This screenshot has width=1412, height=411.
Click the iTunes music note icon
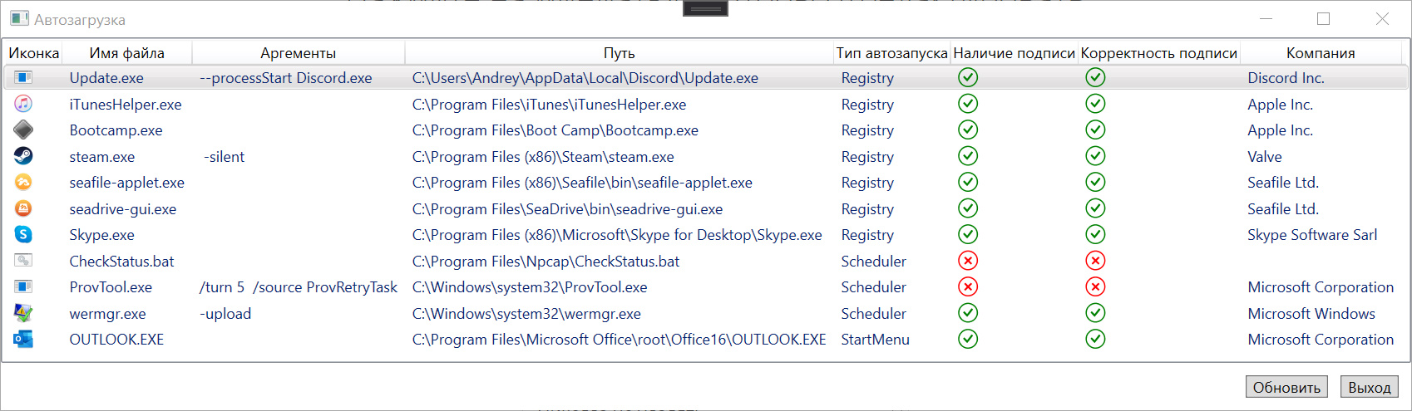coord(23,104)
